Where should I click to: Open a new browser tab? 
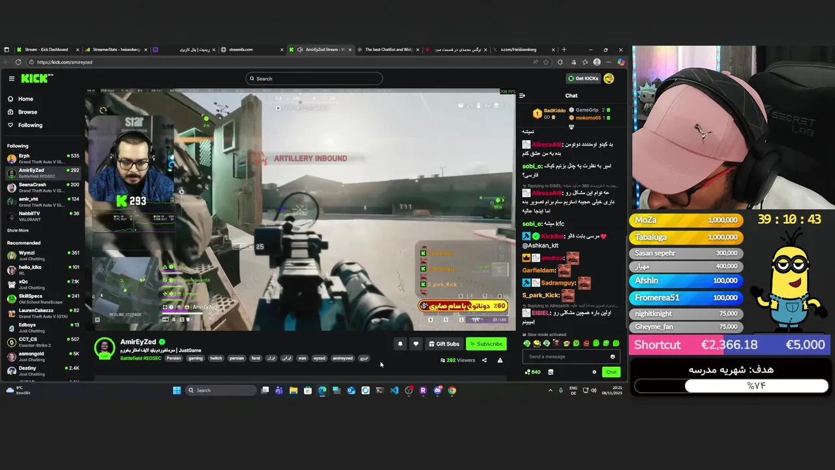[564, 50]
